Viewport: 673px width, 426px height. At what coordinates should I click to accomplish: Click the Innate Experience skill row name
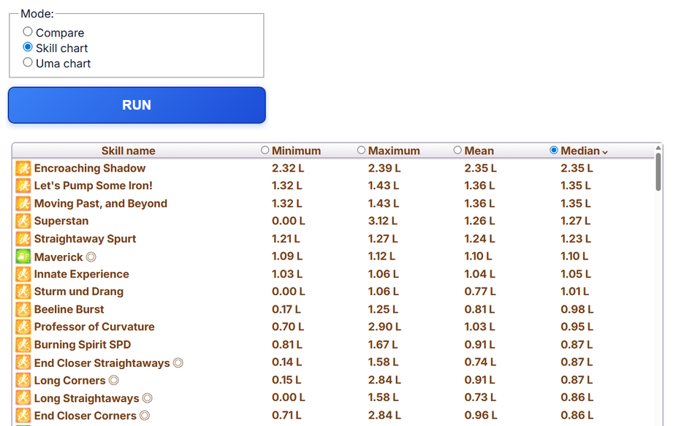coord(81,274)
